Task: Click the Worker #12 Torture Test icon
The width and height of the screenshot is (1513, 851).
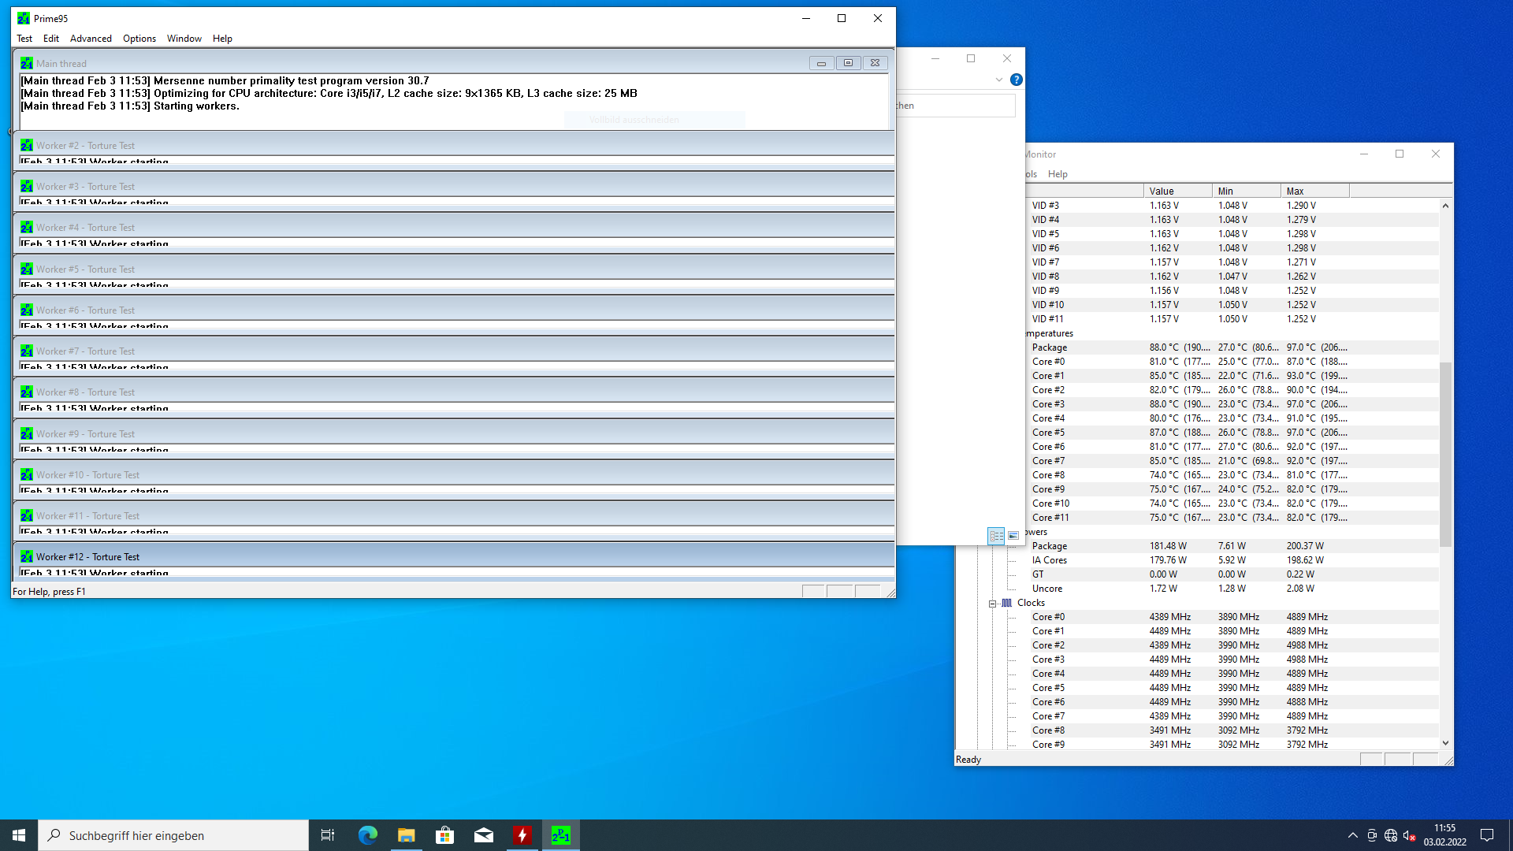Action: (27, 556)
